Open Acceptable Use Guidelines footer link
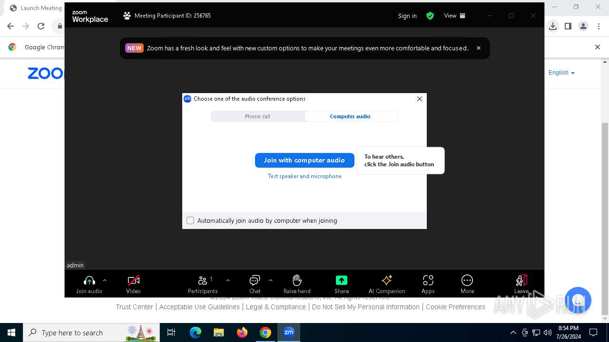 [x=199, y=307]
